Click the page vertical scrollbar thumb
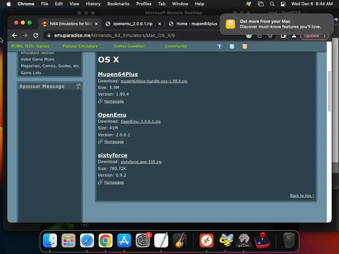Viewport: 339px width, 254px height. coord(329,91)
